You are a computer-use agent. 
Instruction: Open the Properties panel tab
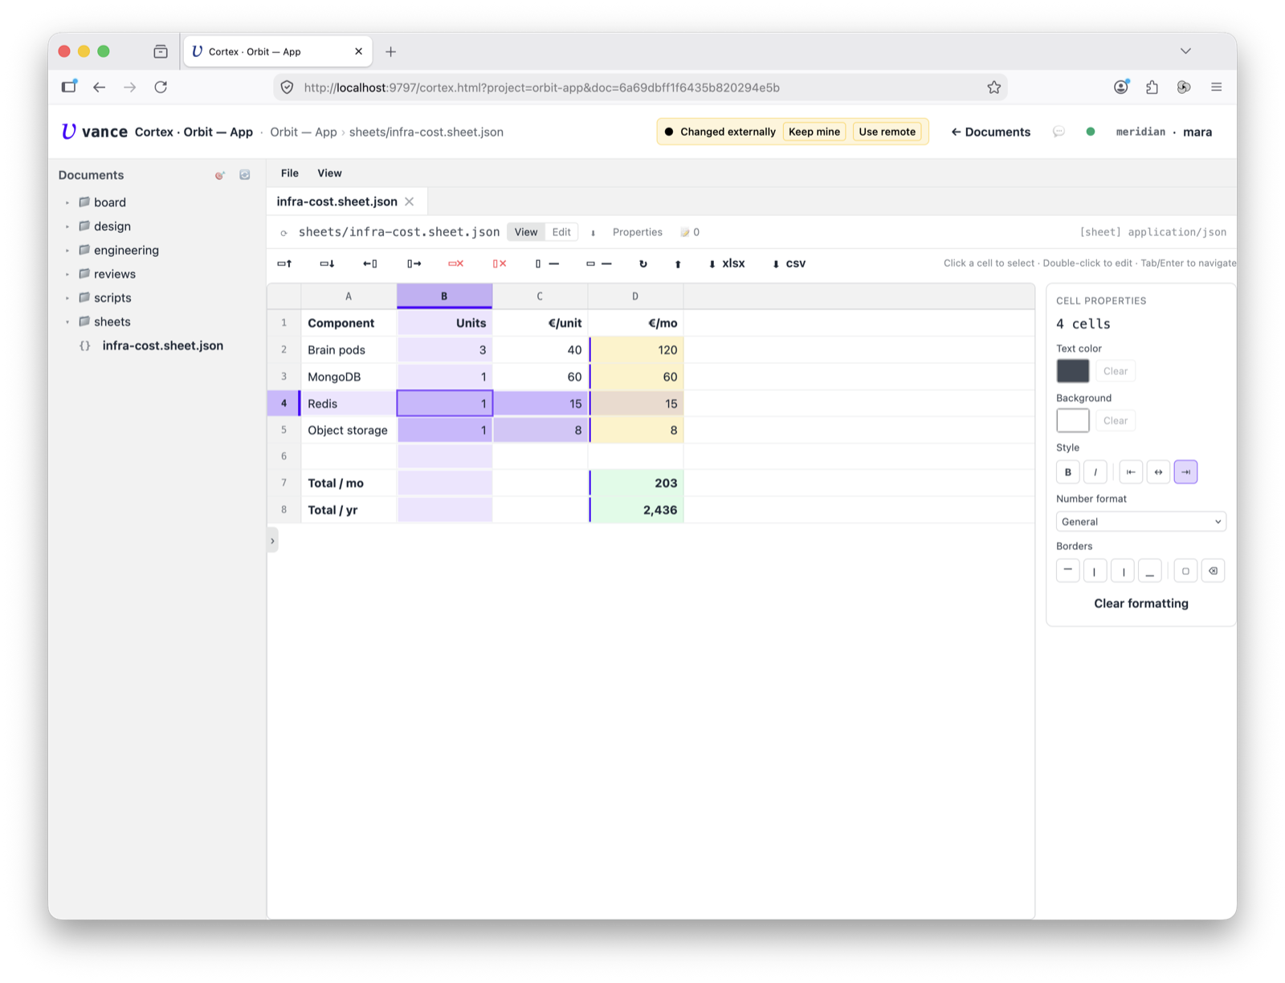[638, 232]
